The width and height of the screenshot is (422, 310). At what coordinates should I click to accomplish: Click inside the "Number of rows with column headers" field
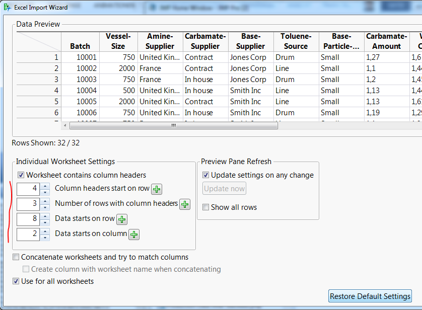coord(28,204)
